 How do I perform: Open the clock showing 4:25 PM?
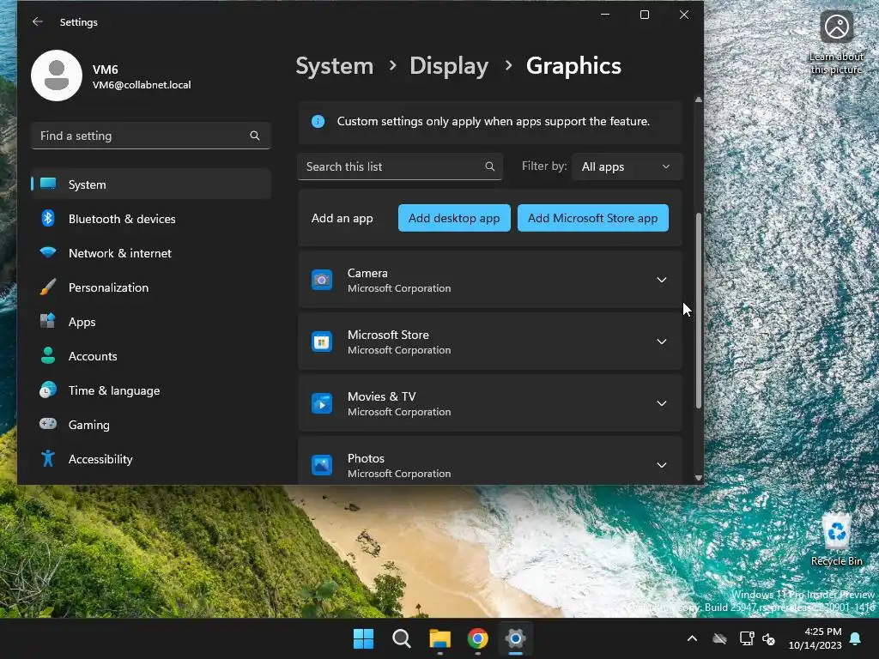coord(815,638)
